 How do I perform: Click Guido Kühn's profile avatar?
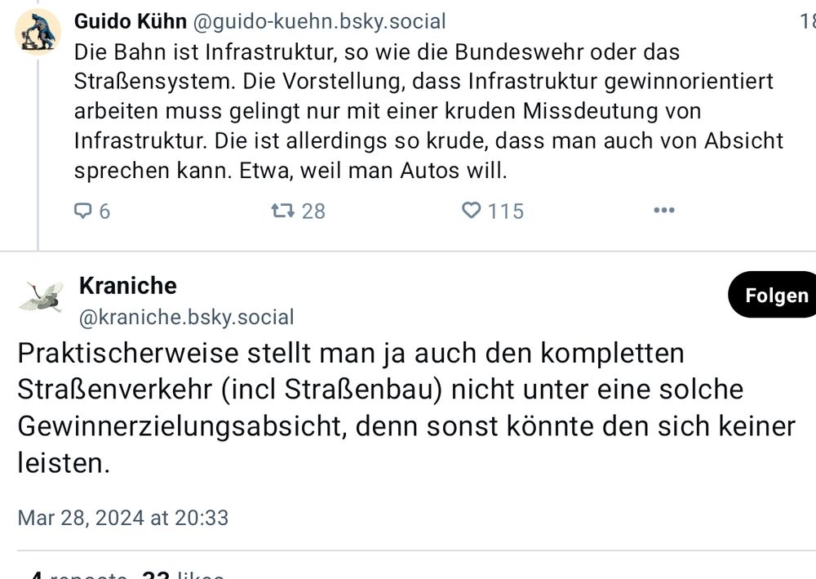[38, 33]
